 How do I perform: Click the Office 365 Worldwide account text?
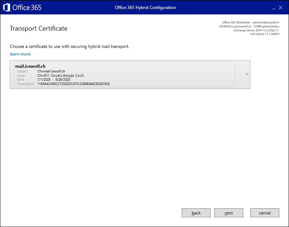(251, 22)
